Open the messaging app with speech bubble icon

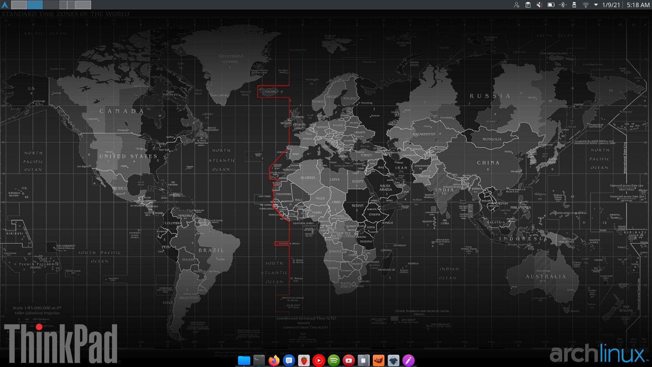point(289,360)
